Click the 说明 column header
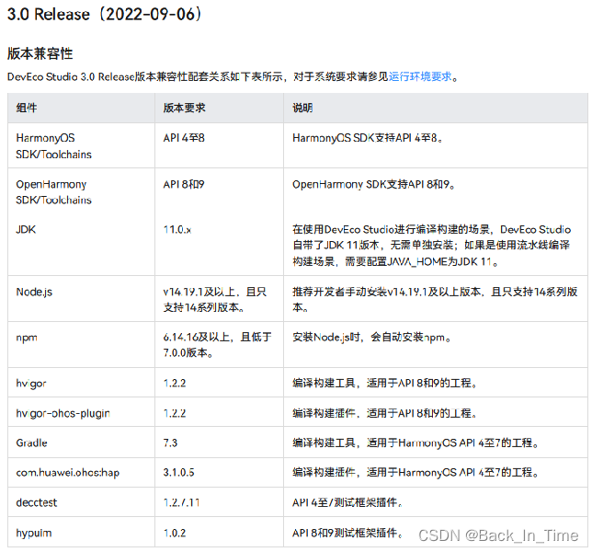592x552 pixels. tap(302, 108)
